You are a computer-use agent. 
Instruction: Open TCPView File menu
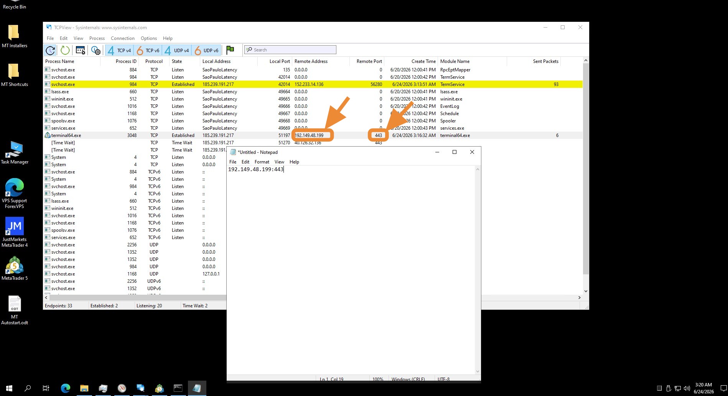click(x=50, y=38)
